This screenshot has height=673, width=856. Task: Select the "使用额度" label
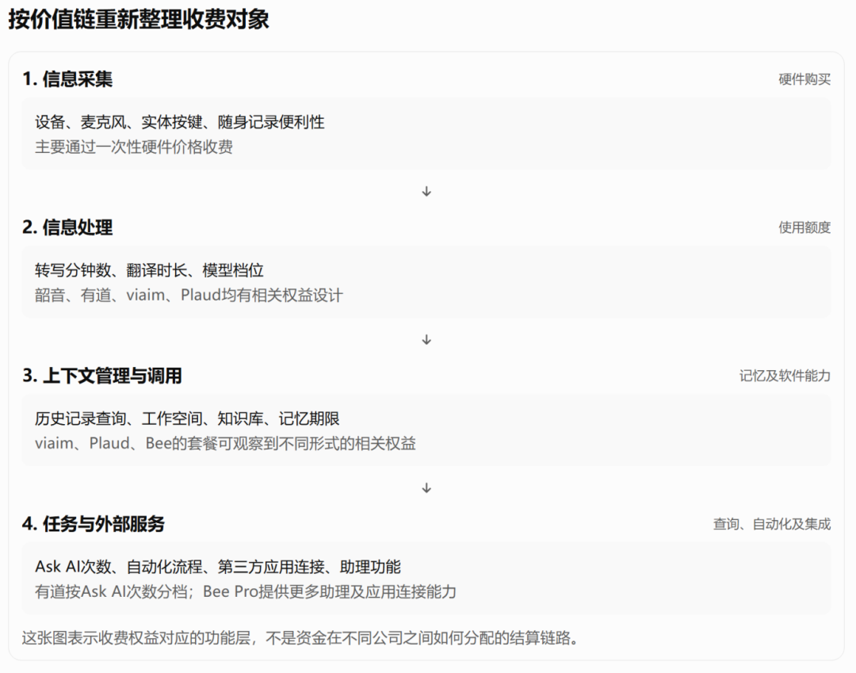pyautogui.click(x=804, y=228)
